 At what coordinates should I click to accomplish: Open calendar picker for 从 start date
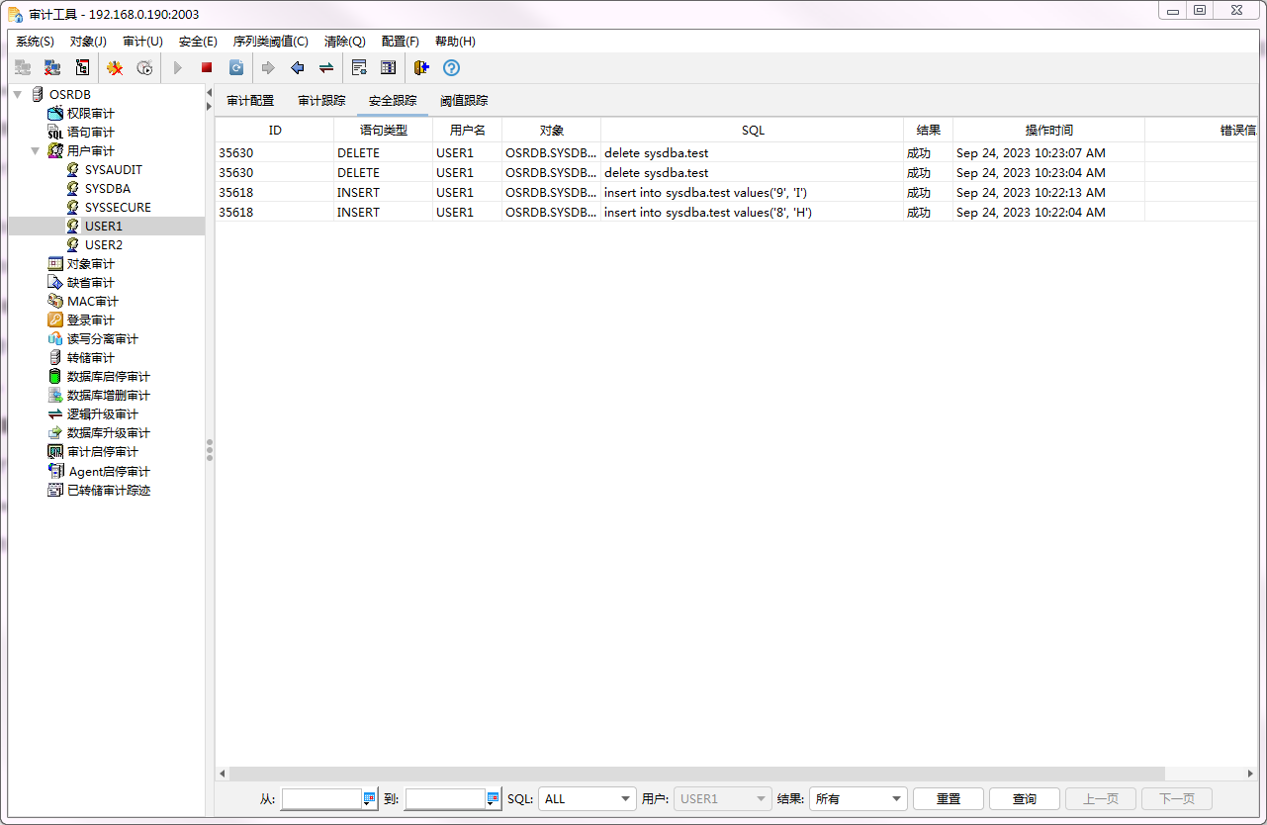370,798
